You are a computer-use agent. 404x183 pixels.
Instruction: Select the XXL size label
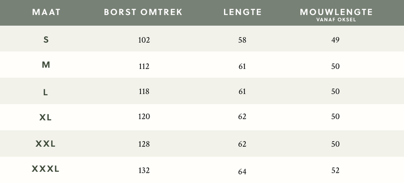point(45,144)
